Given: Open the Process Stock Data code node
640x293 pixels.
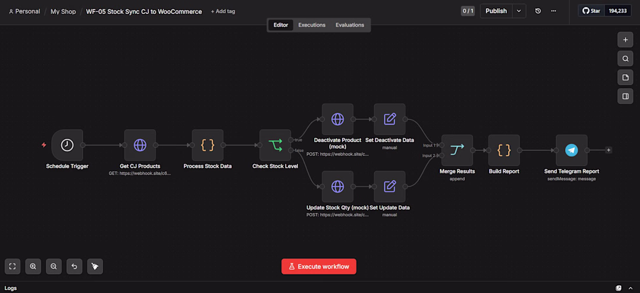Looking at the screenshot, I should [x=208, y=145].
